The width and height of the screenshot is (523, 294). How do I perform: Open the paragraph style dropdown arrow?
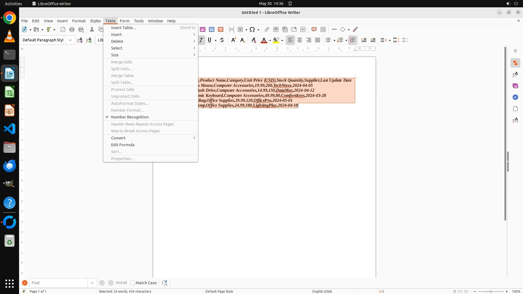[70, 40]
